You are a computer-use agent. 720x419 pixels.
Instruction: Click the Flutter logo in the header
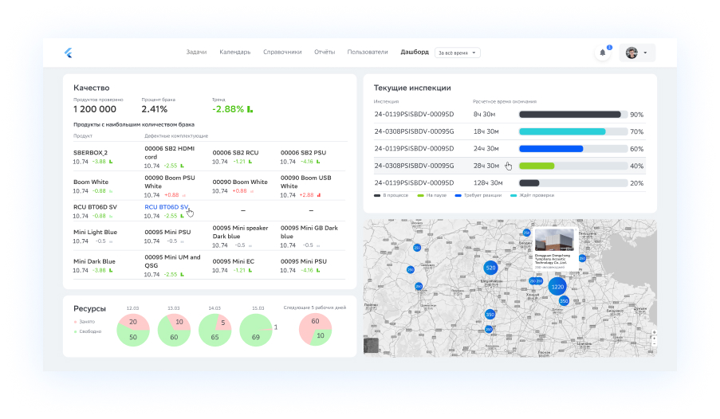point(69,53)
